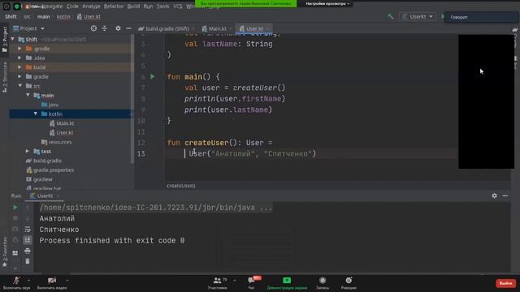
Task: Open the Structure side tool window
Action: 5,77
